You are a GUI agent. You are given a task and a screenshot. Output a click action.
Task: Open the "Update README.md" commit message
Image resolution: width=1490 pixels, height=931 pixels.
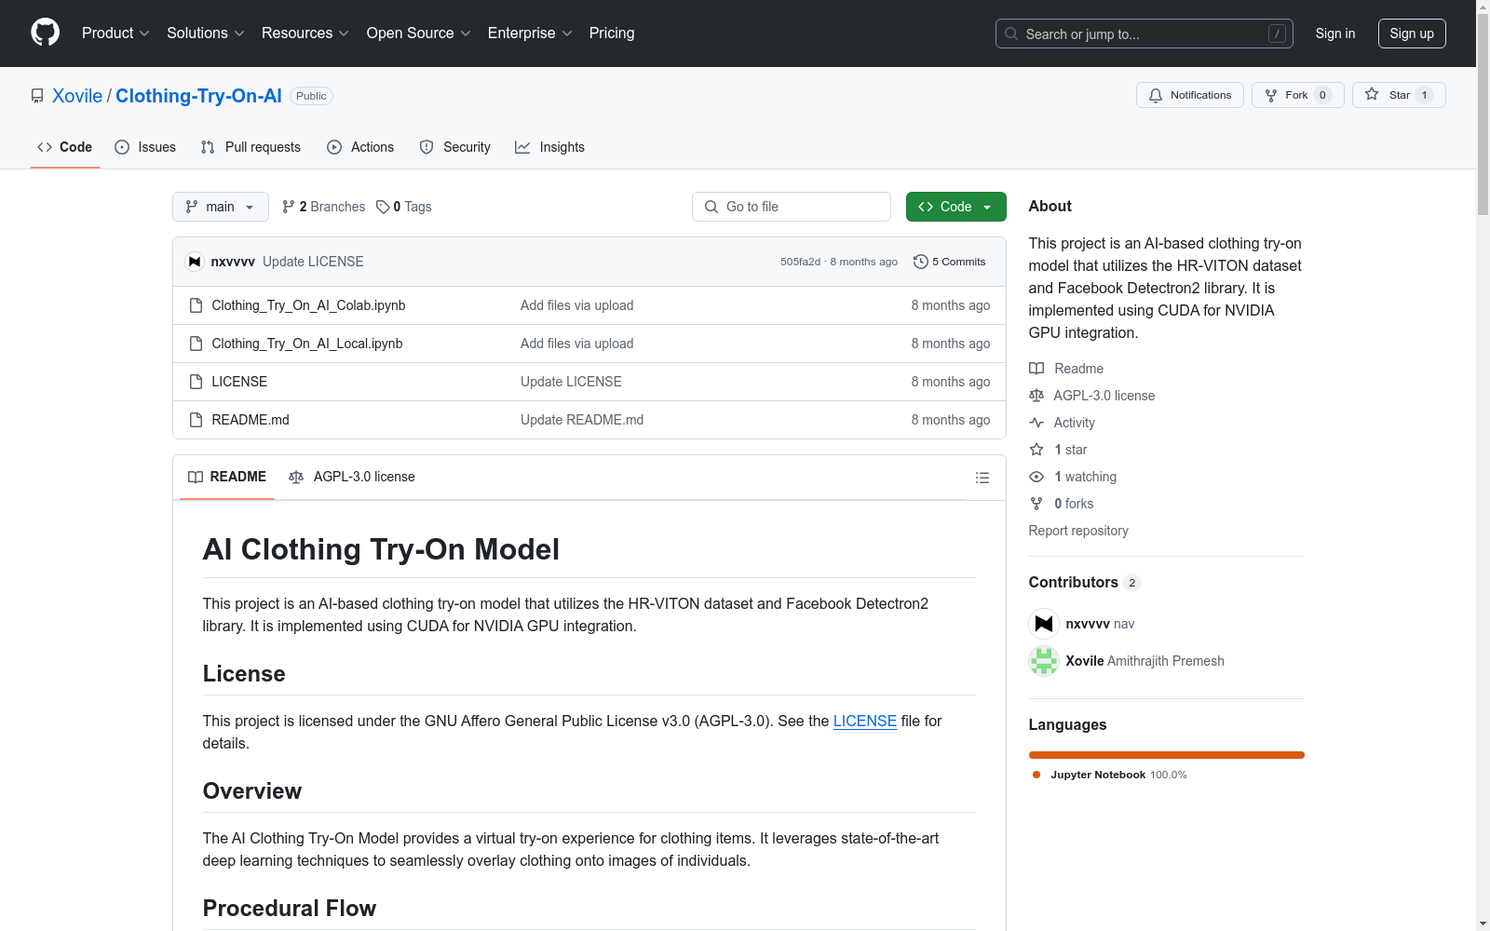click(x=582, y=420)
